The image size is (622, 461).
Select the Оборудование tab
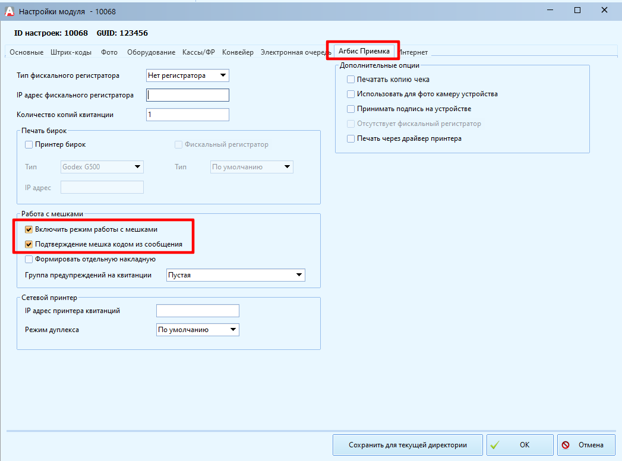click(151, 52)
